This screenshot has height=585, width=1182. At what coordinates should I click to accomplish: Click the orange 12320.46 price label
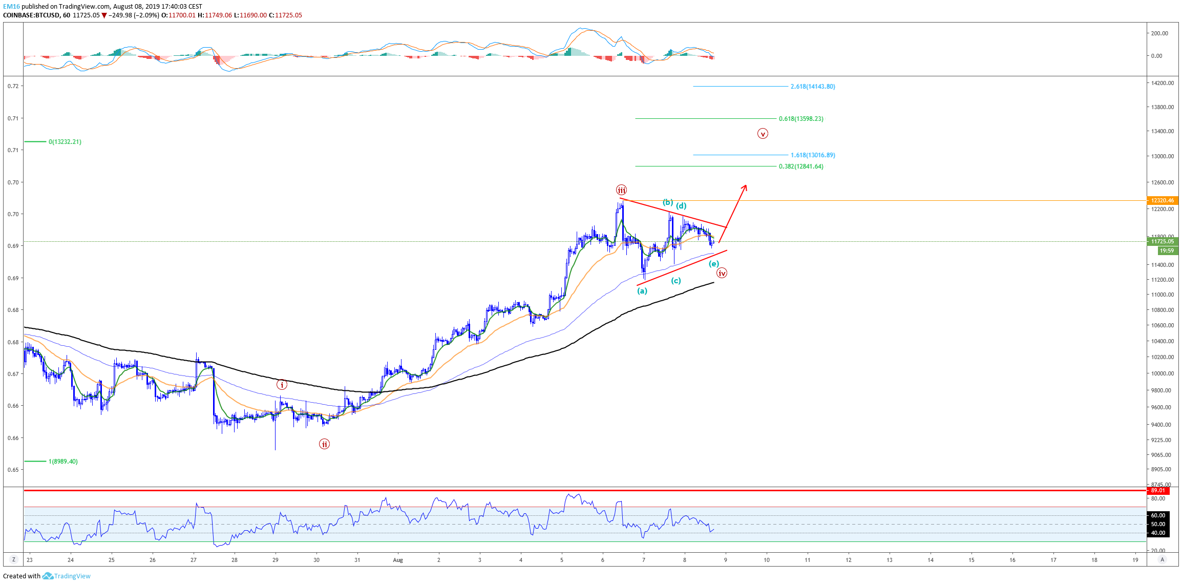[x=1162, y=200]
